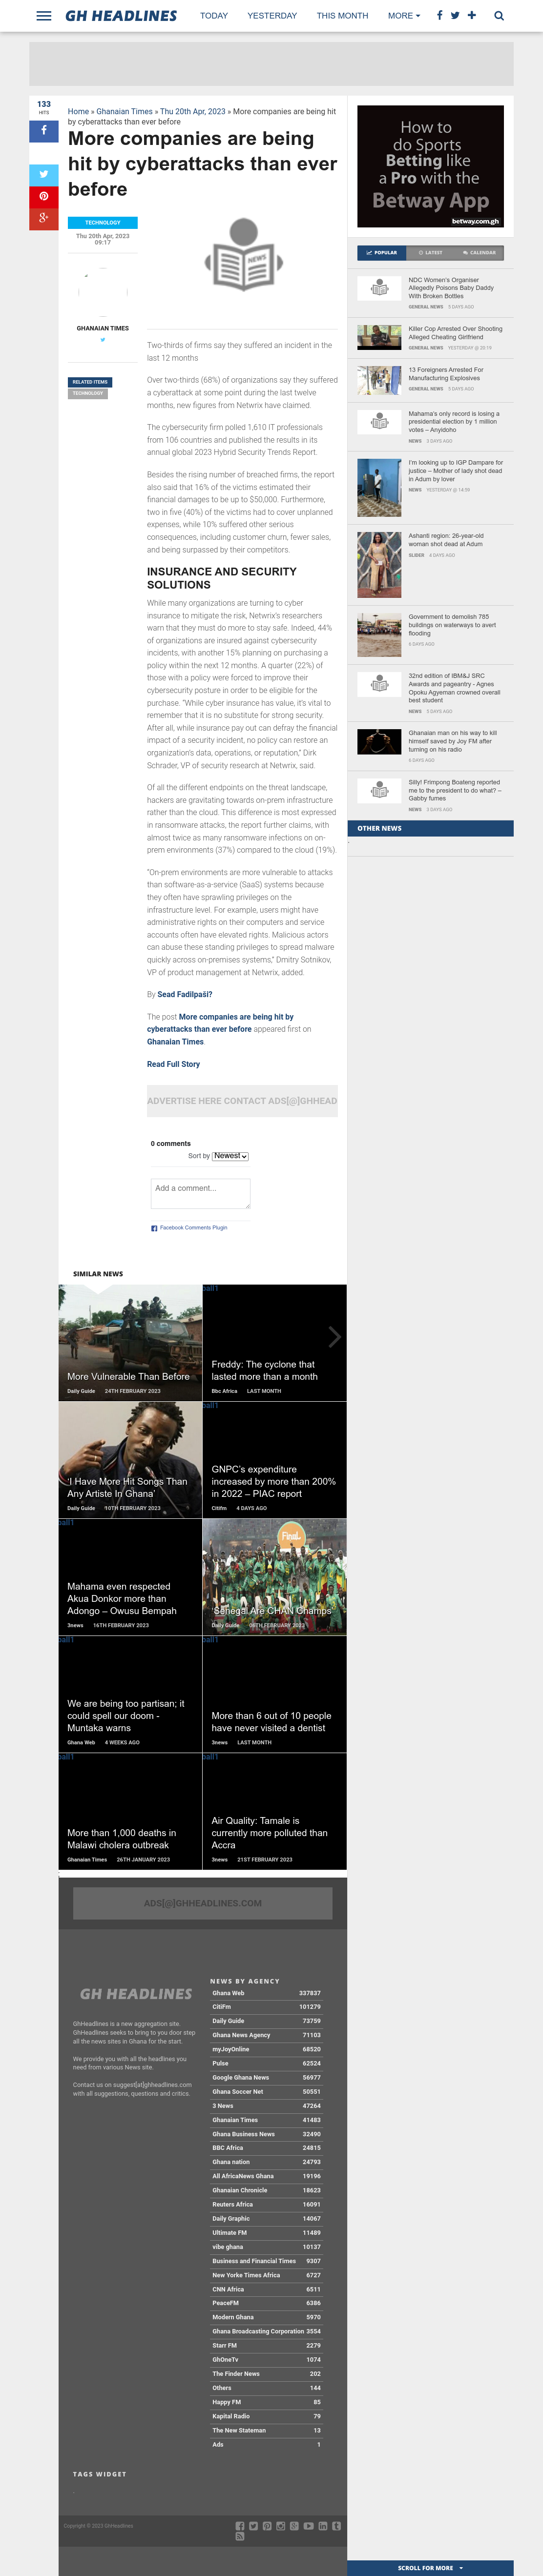
Task: Select myJoyOnline in News By Agency
Action: 266,2049
